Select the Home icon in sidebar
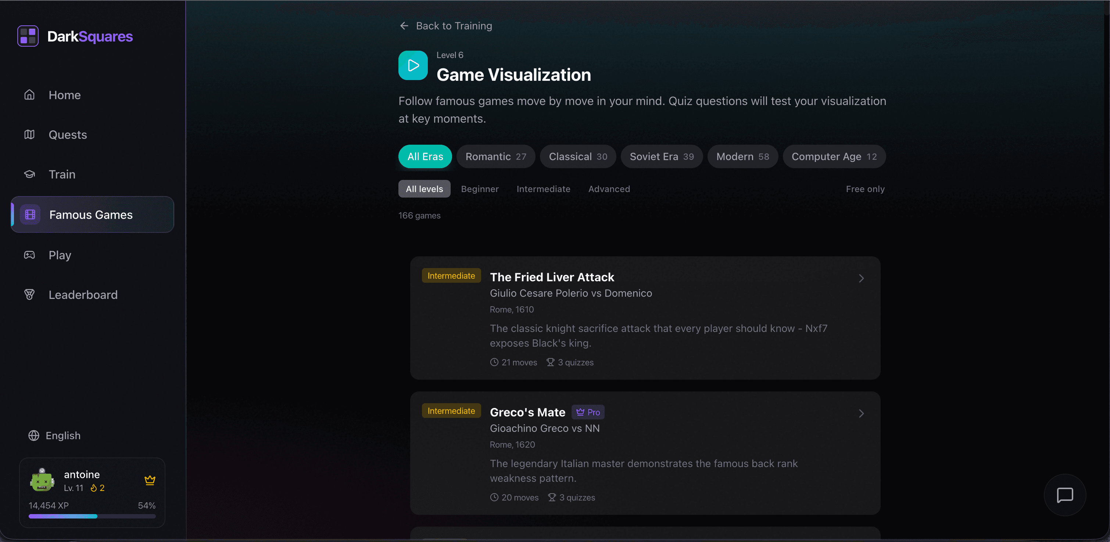This screenshot has width=1110, height=542. 29,95
